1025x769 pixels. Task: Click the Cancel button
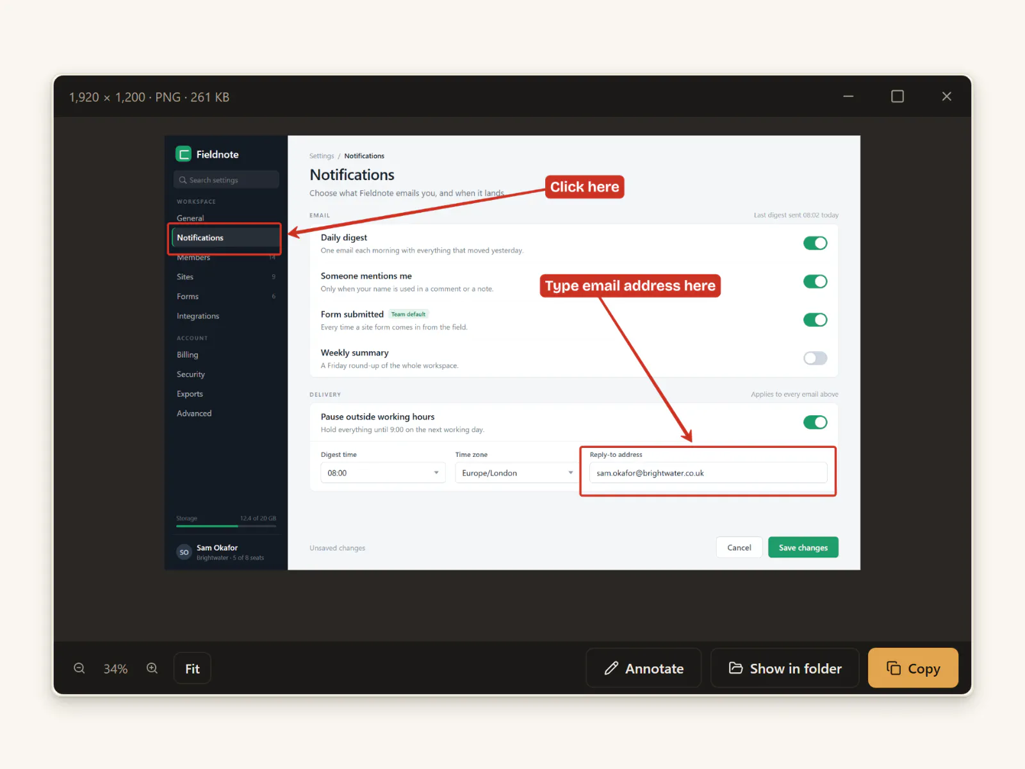point(739,547)
